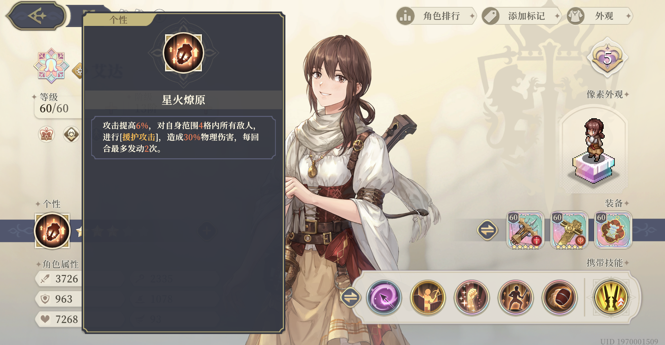Viewport: 665px width, 345px height.
Task: Click the 个性 trait icon on left panel
Action: (52, 231)
